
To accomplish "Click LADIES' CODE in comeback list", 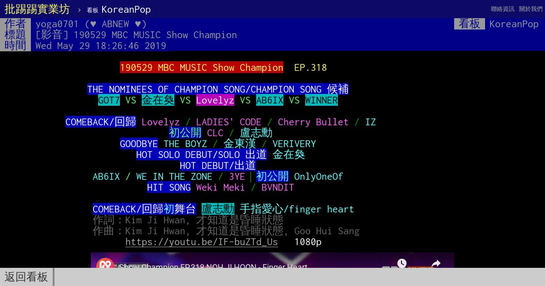I will 229,122.
